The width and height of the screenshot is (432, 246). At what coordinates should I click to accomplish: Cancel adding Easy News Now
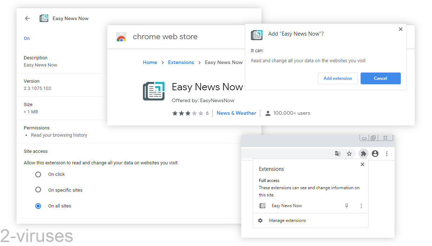click(x=381, y=78)
